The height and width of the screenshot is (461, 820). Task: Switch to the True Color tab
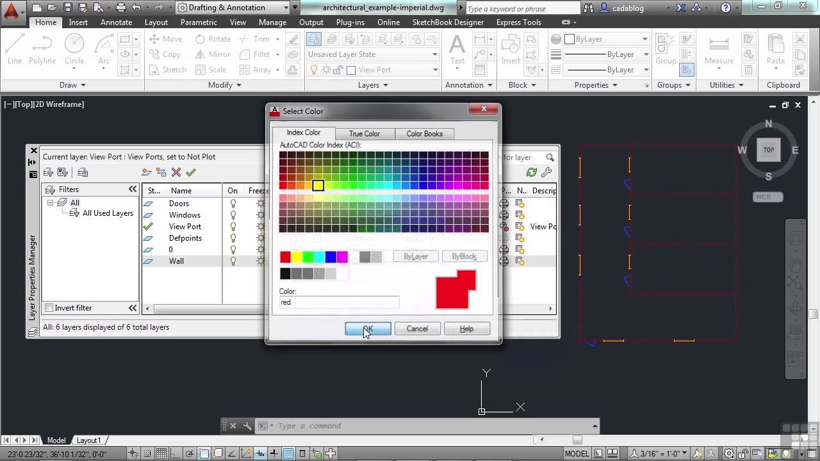click(364, 134)
